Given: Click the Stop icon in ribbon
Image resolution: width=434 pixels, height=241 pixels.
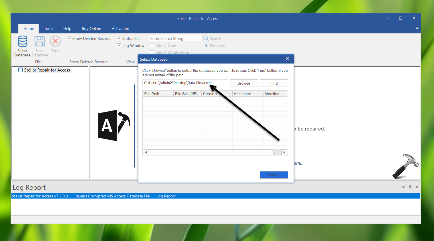Looking at the screenshot, I should [56, 42].
